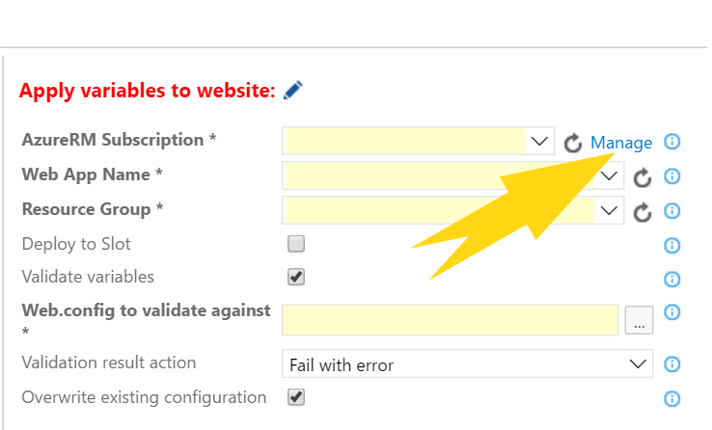This screenshot has height=430, width=712.
Task: Refresh the Web App Name list
Action: pos(643,177)
